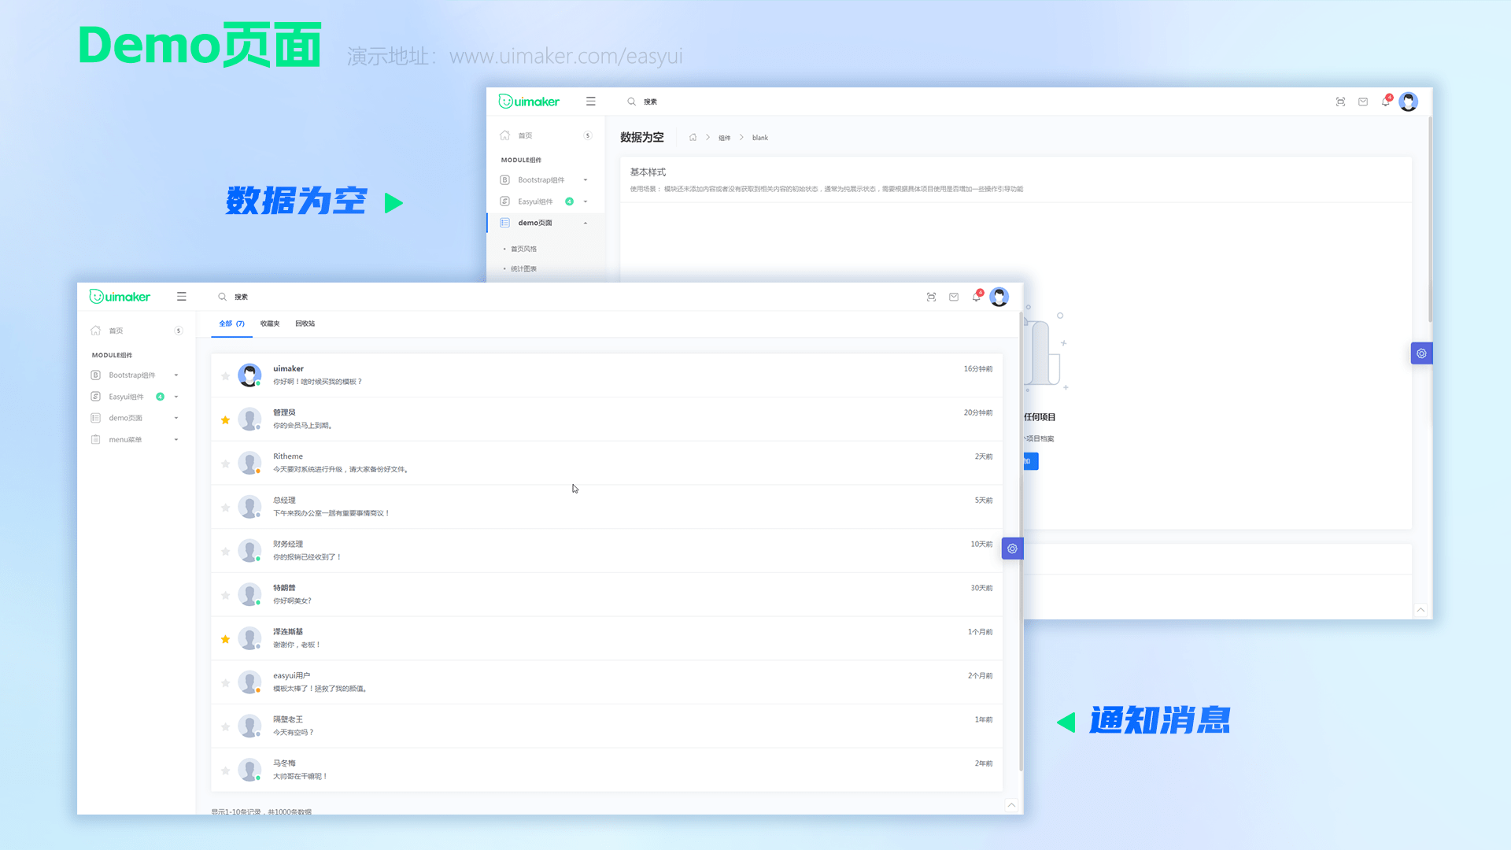Click the bell icon in back window header
Screen dimensions: 1511x850
tap(1385, 102)
